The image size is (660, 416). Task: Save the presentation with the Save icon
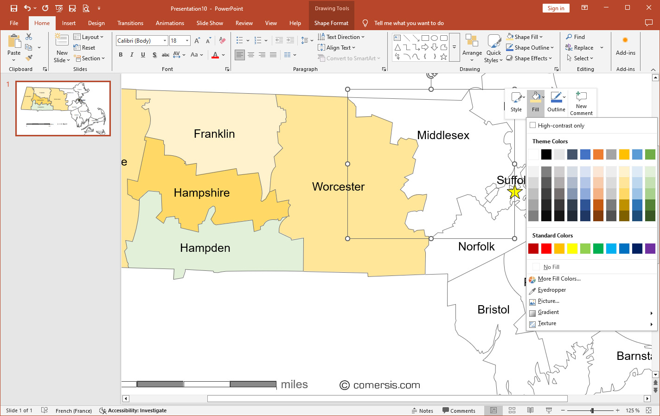pos(14,8)
